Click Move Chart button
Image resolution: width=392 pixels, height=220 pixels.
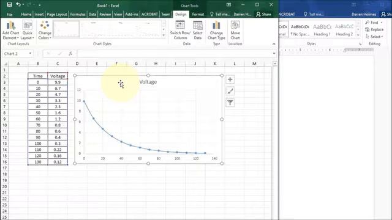tap(235, 30)
